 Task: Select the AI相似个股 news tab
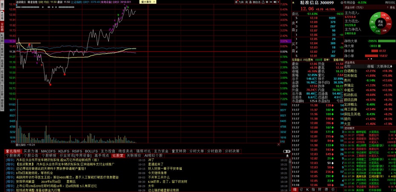click(x=154, y=155)
